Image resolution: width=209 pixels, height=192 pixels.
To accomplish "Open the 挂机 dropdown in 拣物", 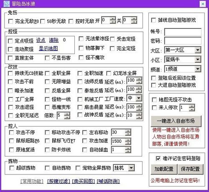I will [124, 168].
